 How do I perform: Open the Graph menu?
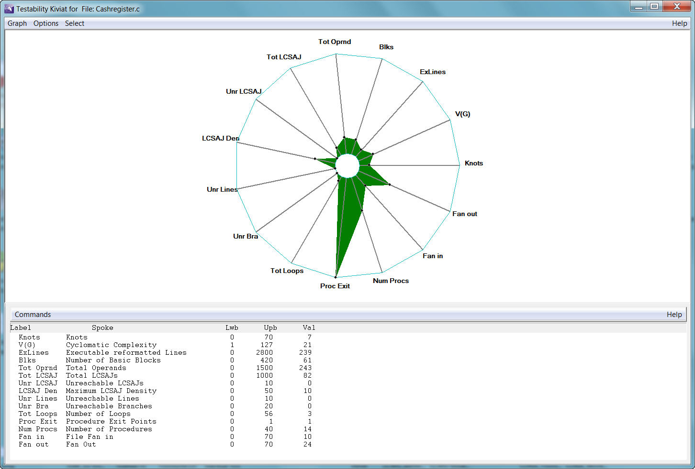17,23
